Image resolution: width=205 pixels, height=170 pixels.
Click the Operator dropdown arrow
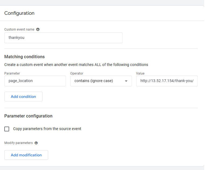point(126,81)
